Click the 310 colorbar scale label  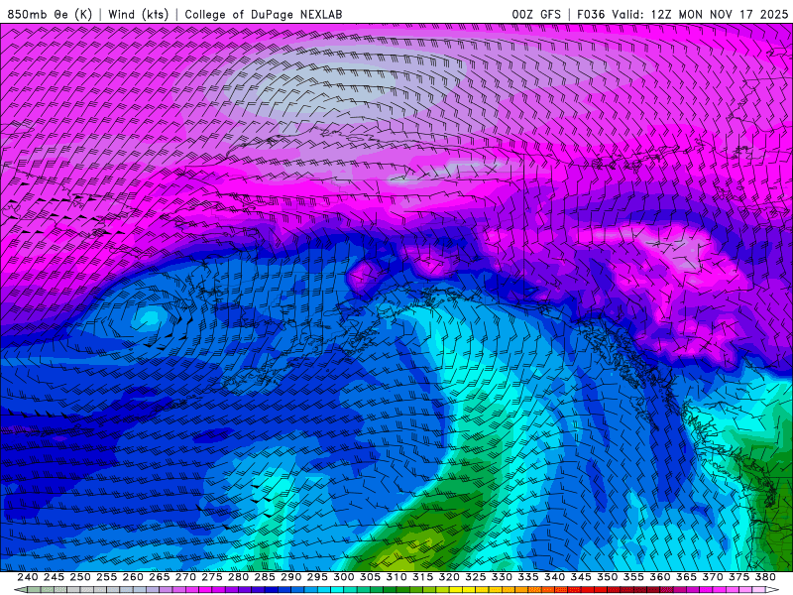(396, 577)
